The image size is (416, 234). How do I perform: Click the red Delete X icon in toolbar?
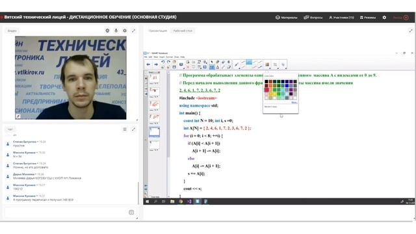(x=188, y=67)
